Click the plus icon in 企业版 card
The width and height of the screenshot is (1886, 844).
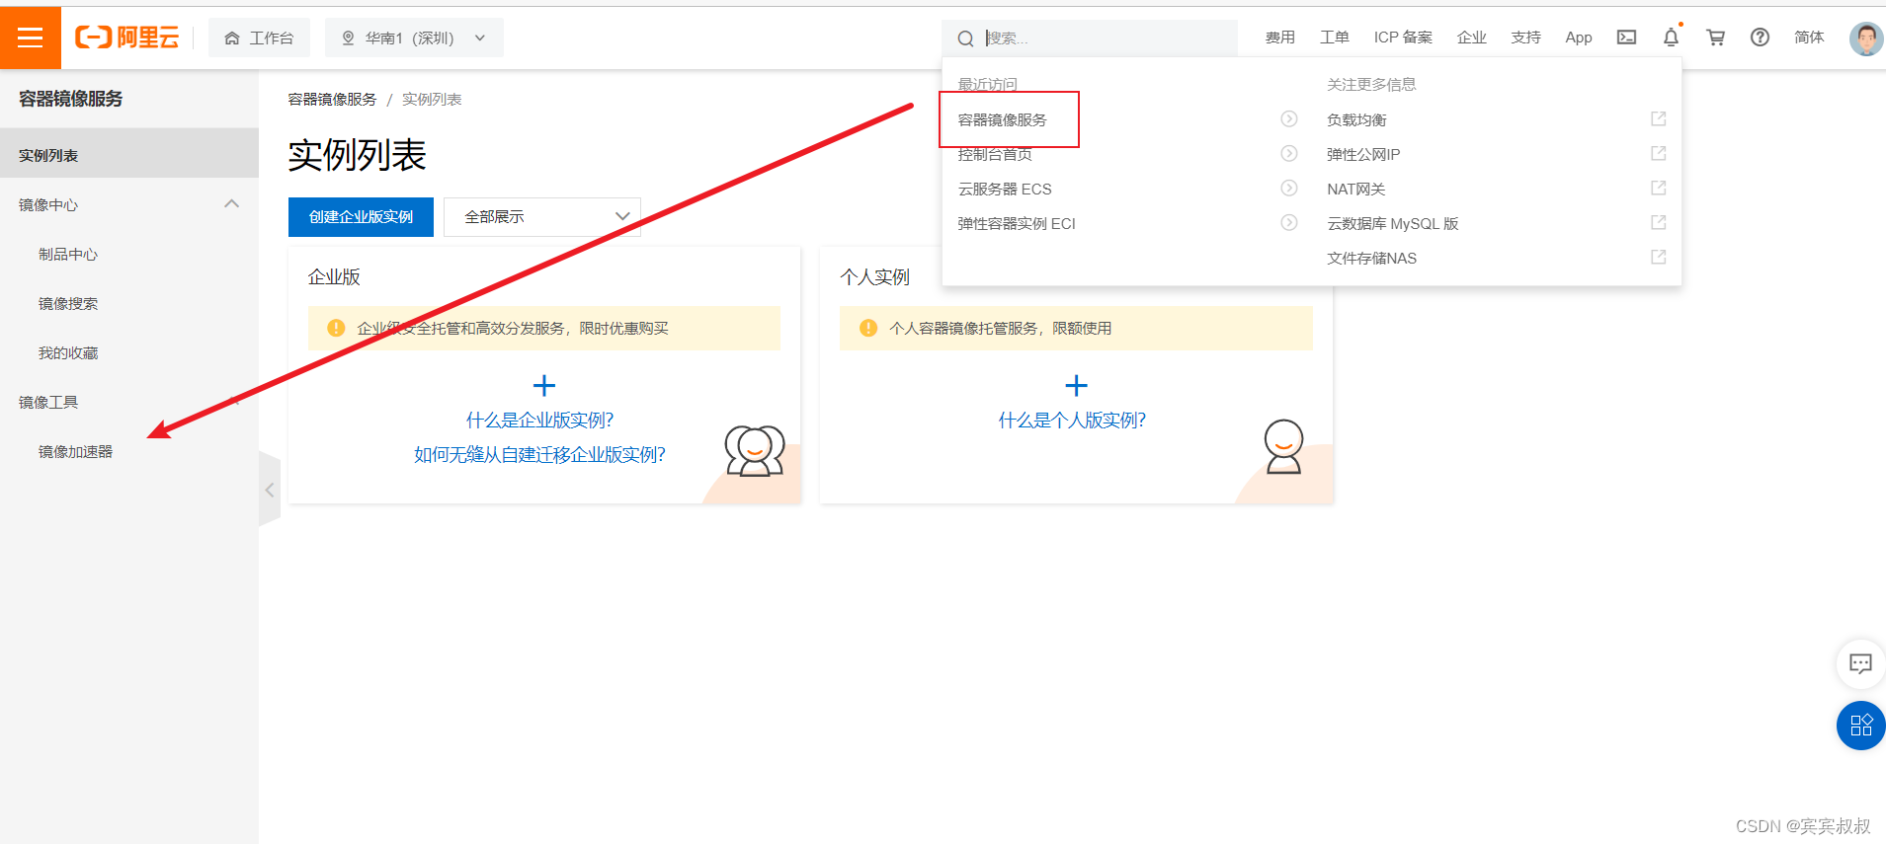click(543, 385)
